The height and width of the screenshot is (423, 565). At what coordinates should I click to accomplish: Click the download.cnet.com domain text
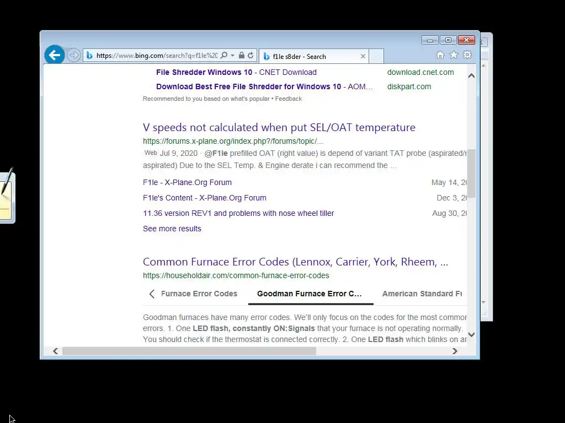(420, 72)
